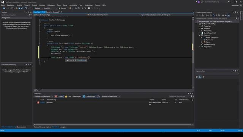Collapse the Allgemein toolbox group
Image resolution: width=243 pixels, height=137 pixels.
pyautogui.click(x=2, y=18)
